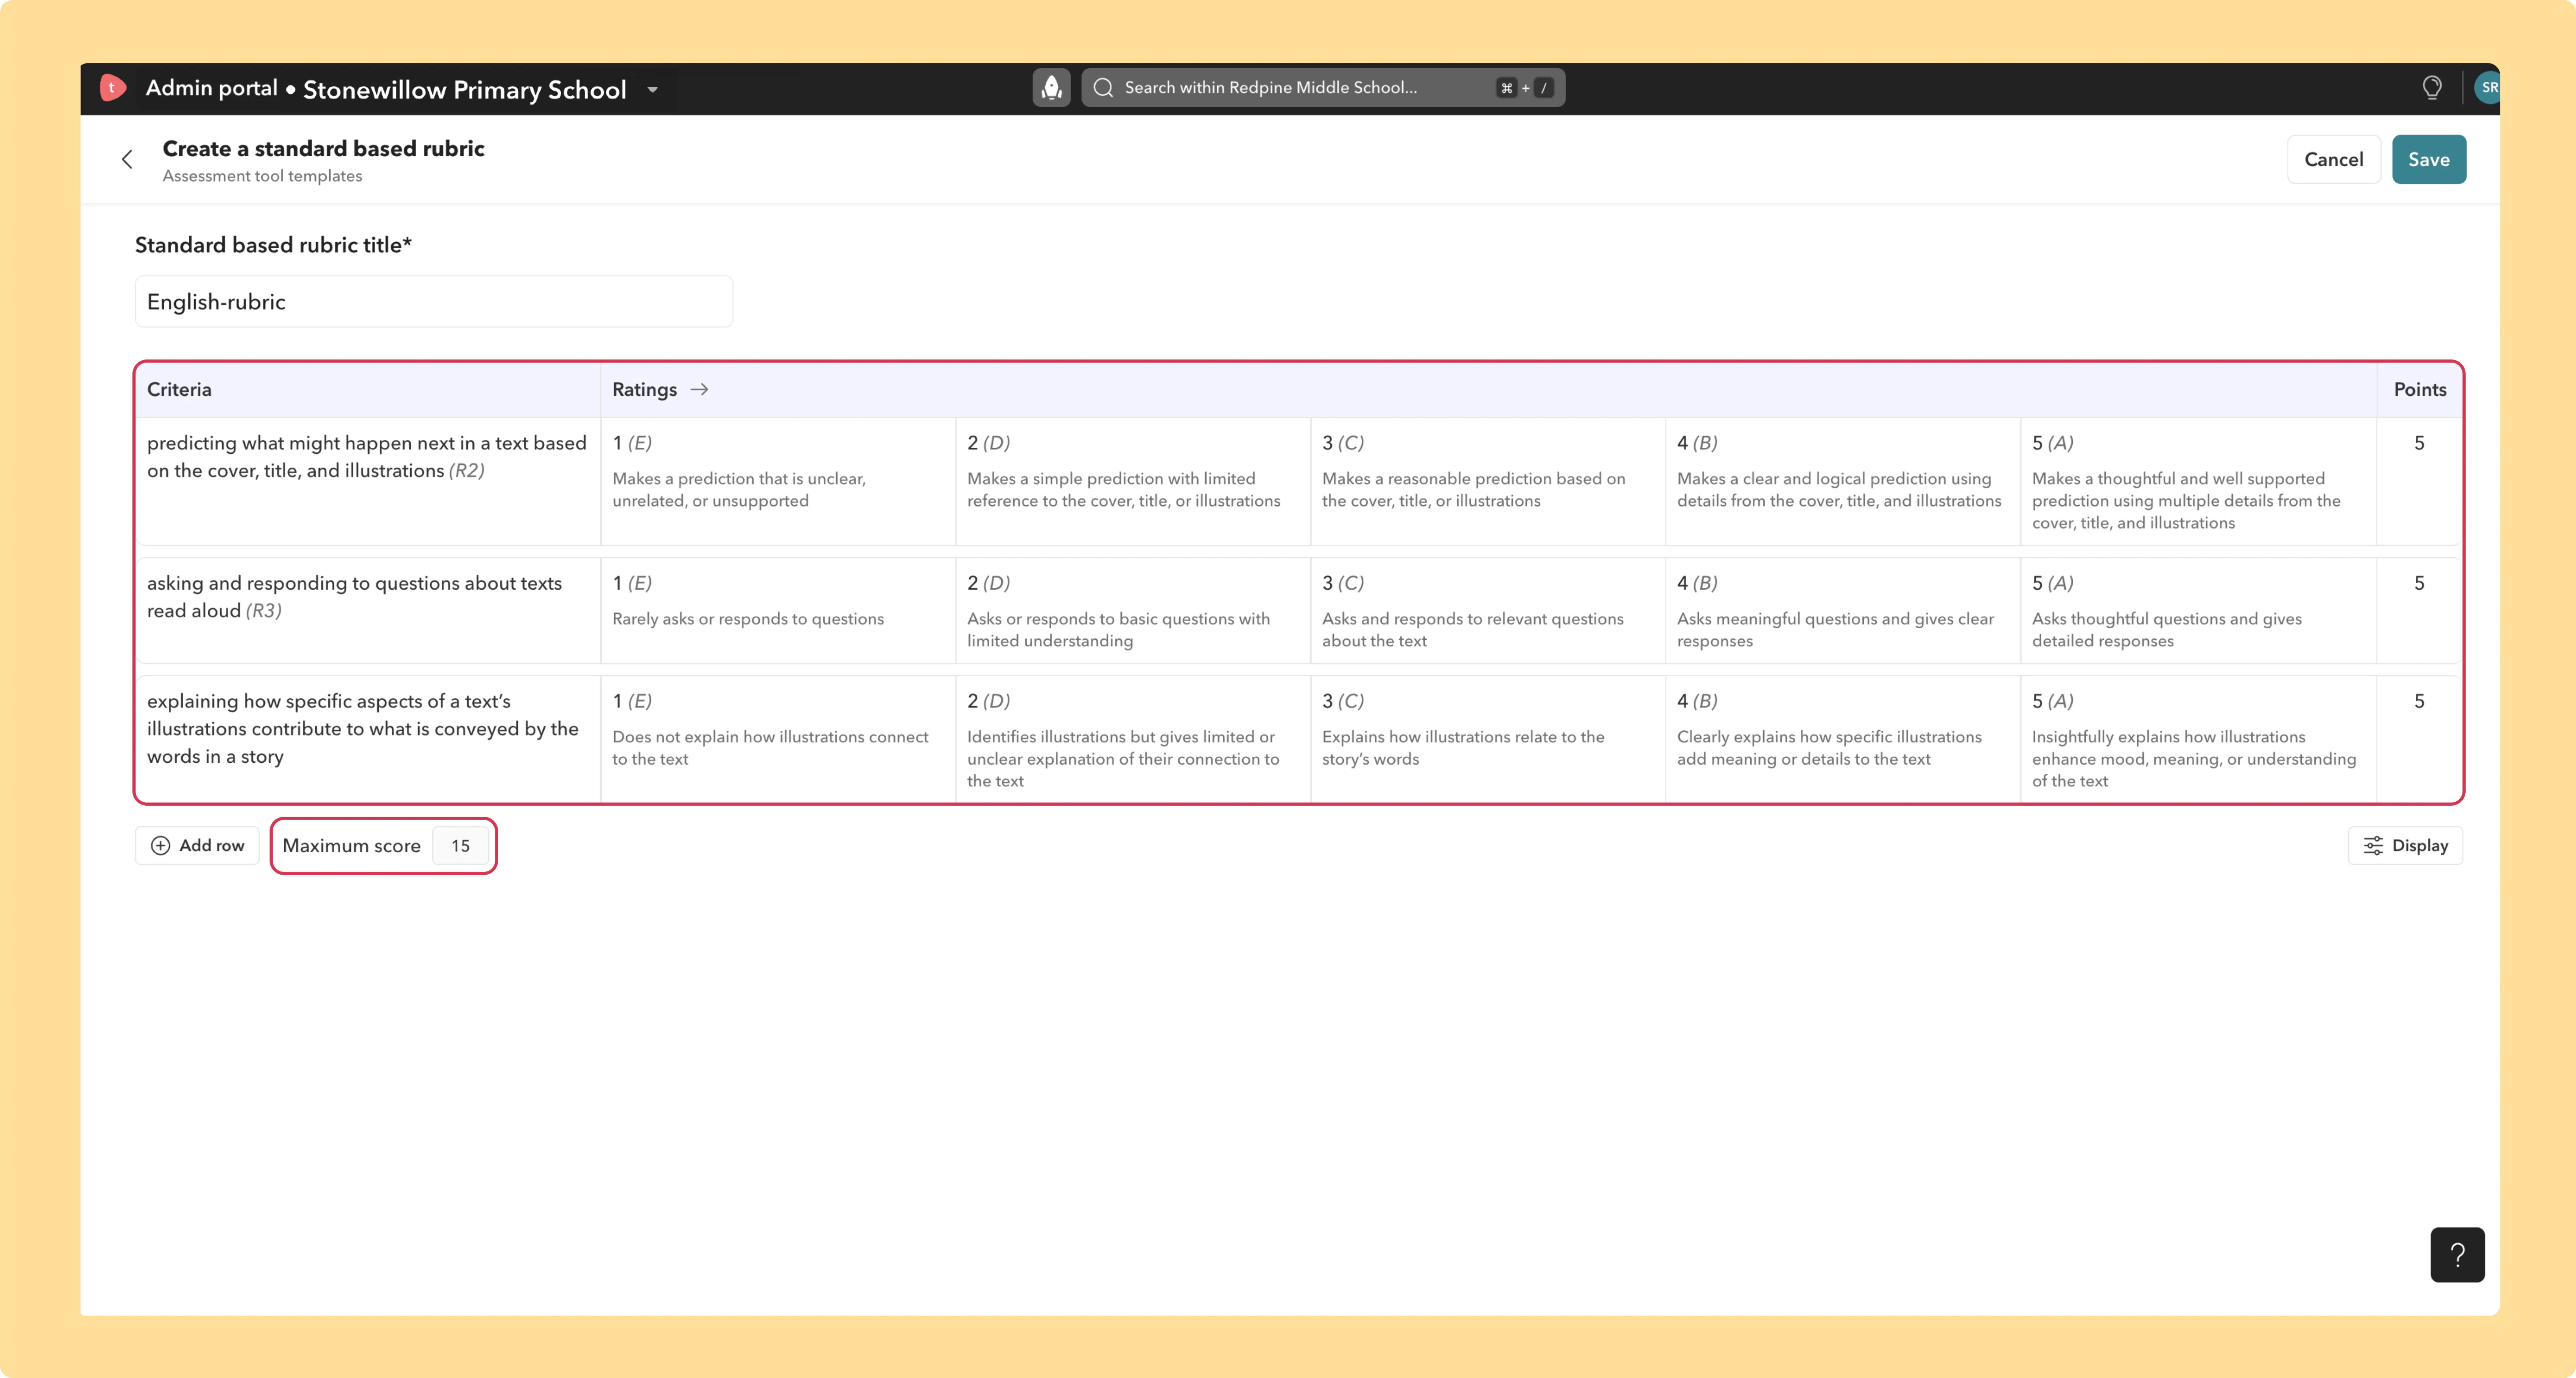Edit the English-rubric title field
The image size is (2576, 1378).
(433, 301)
